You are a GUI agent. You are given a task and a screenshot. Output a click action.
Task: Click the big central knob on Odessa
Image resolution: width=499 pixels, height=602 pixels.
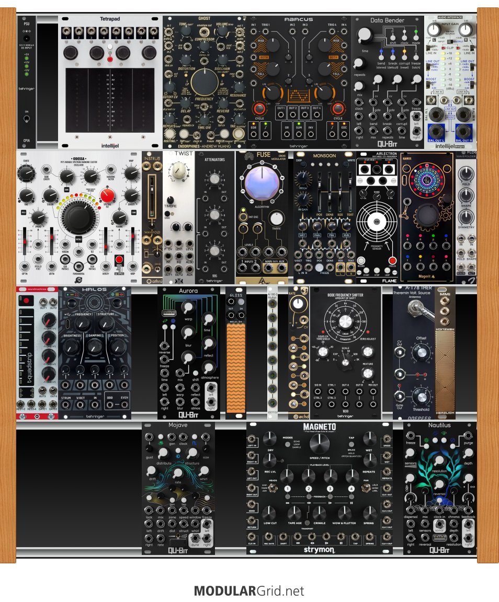(78, 217)
